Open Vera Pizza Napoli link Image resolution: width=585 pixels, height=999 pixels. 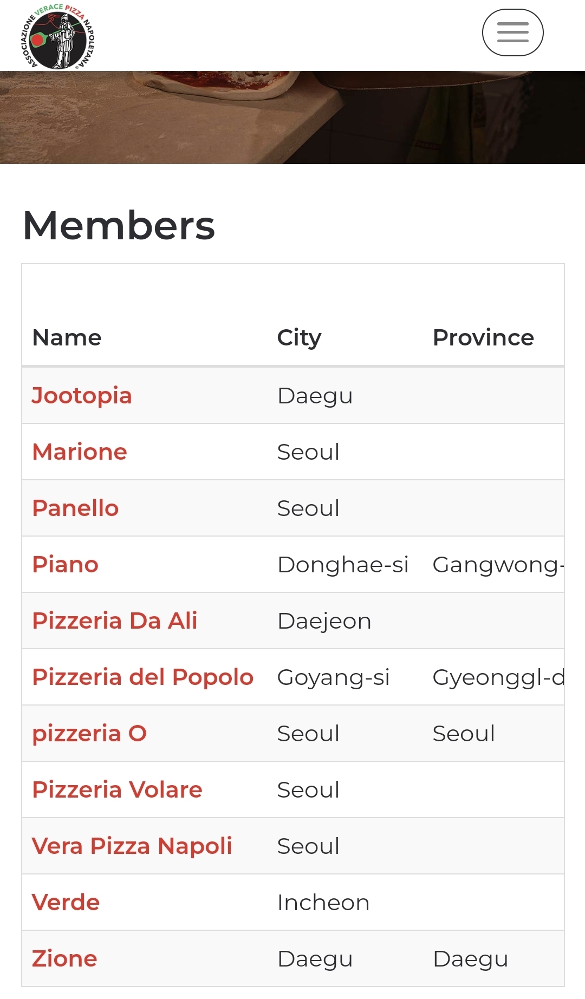click(x=132, y=846)
